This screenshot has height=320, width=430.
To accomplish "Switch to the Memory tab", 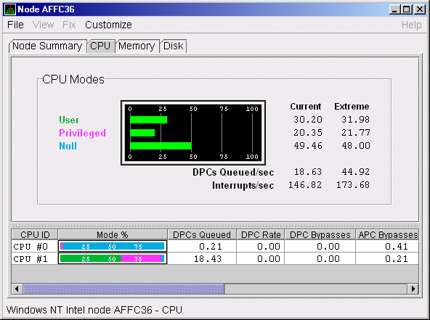I will tap(137, 46).
